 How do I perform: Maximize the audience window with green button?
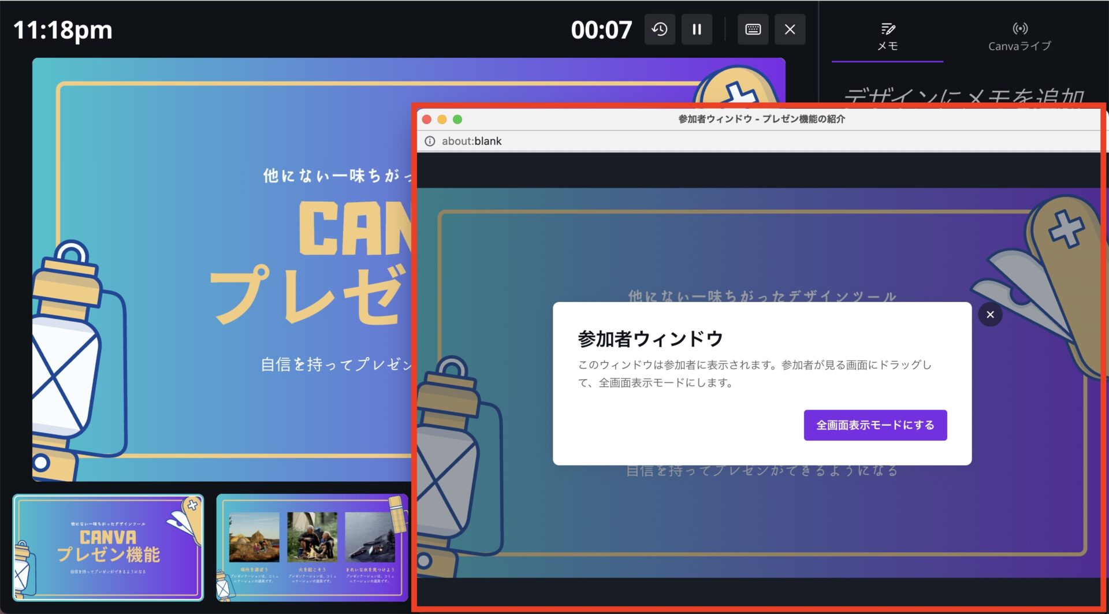tap(457, 120)
